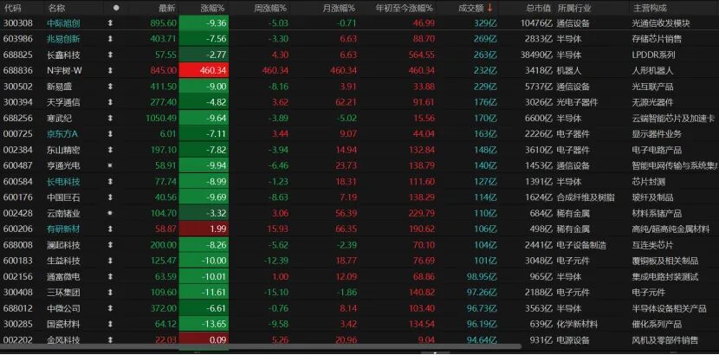719x355 pixels.
Task: Open the stock name 京东方A
Action: [63, 134]
